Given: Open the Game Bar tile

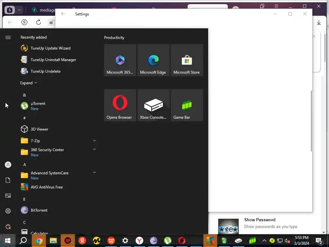Looking at the screenshot, I should pyautogui.click(x=187, y=105).
